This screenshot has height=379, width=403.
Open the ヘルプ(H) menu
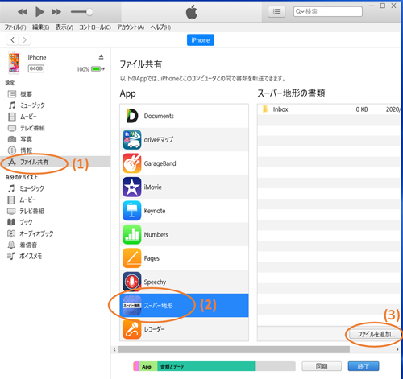[x=160, y=27]
